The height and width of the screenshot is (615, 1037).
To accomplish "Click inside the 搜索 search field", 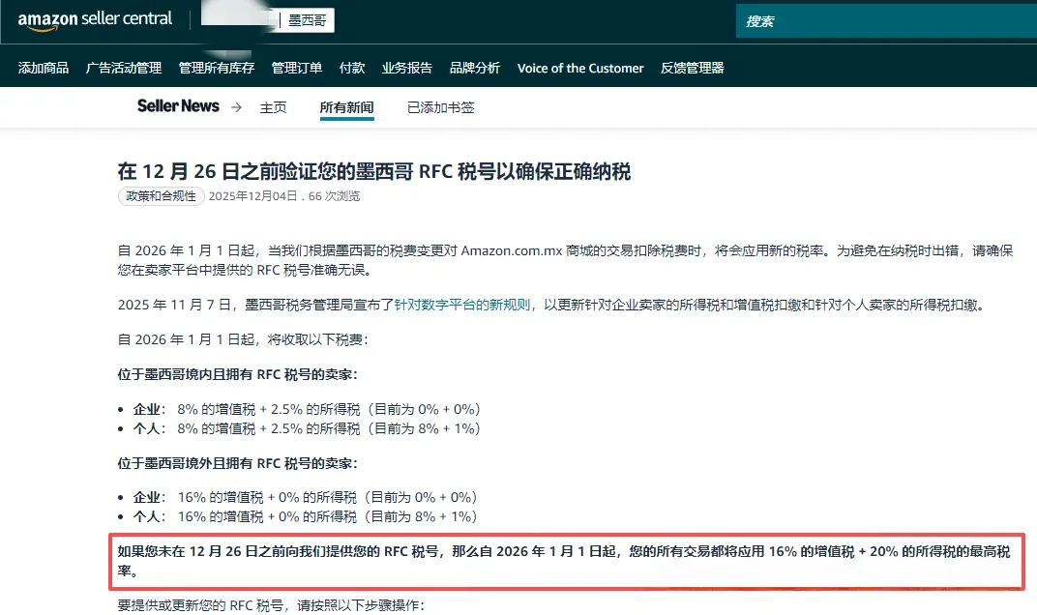I will (x=871, y=20).
